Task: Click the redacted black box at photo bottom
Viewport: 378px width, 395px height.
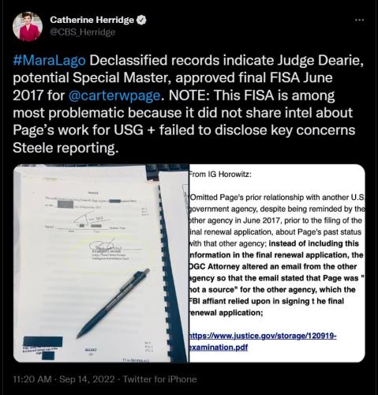Action: [x=43, y=341]
